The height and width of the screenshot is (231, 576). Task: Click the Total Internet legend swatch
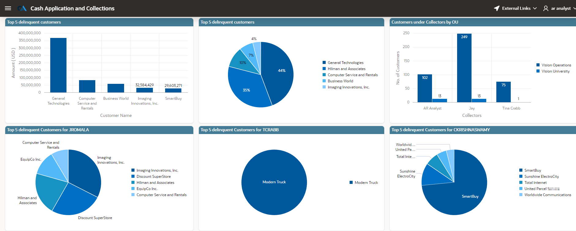[x=521, y=182]
